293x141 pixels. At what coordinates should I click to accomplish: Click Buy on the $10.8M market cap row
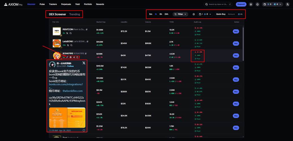pos(236,80)
